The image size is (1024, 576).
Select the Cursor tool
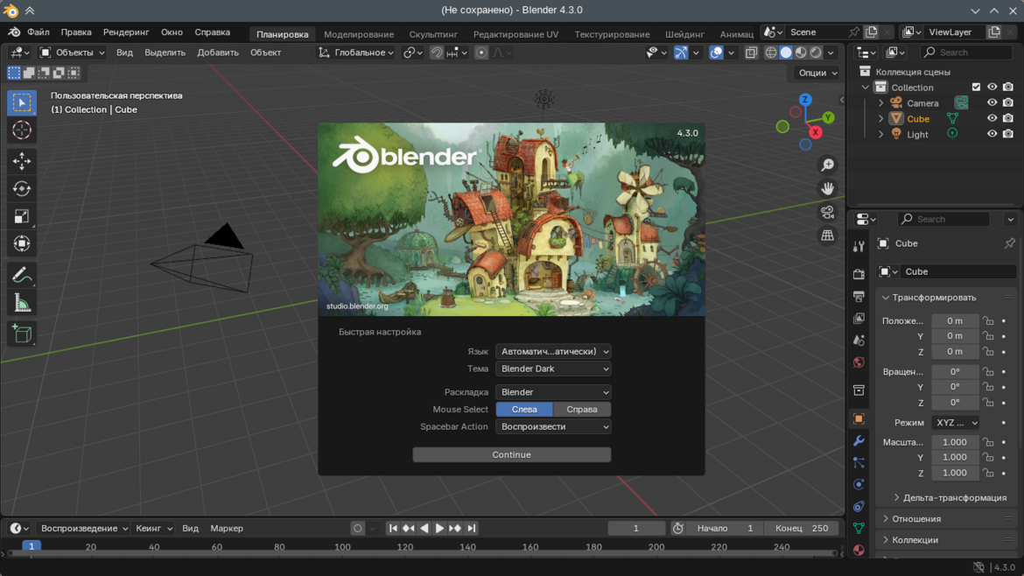(x=22, y=130)
